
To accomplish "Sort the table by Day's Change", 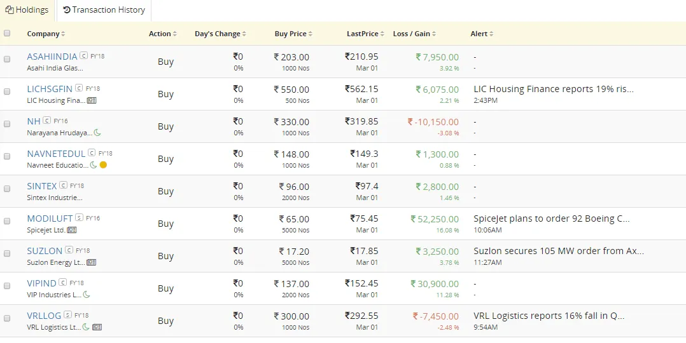I will tap(220, 34).
